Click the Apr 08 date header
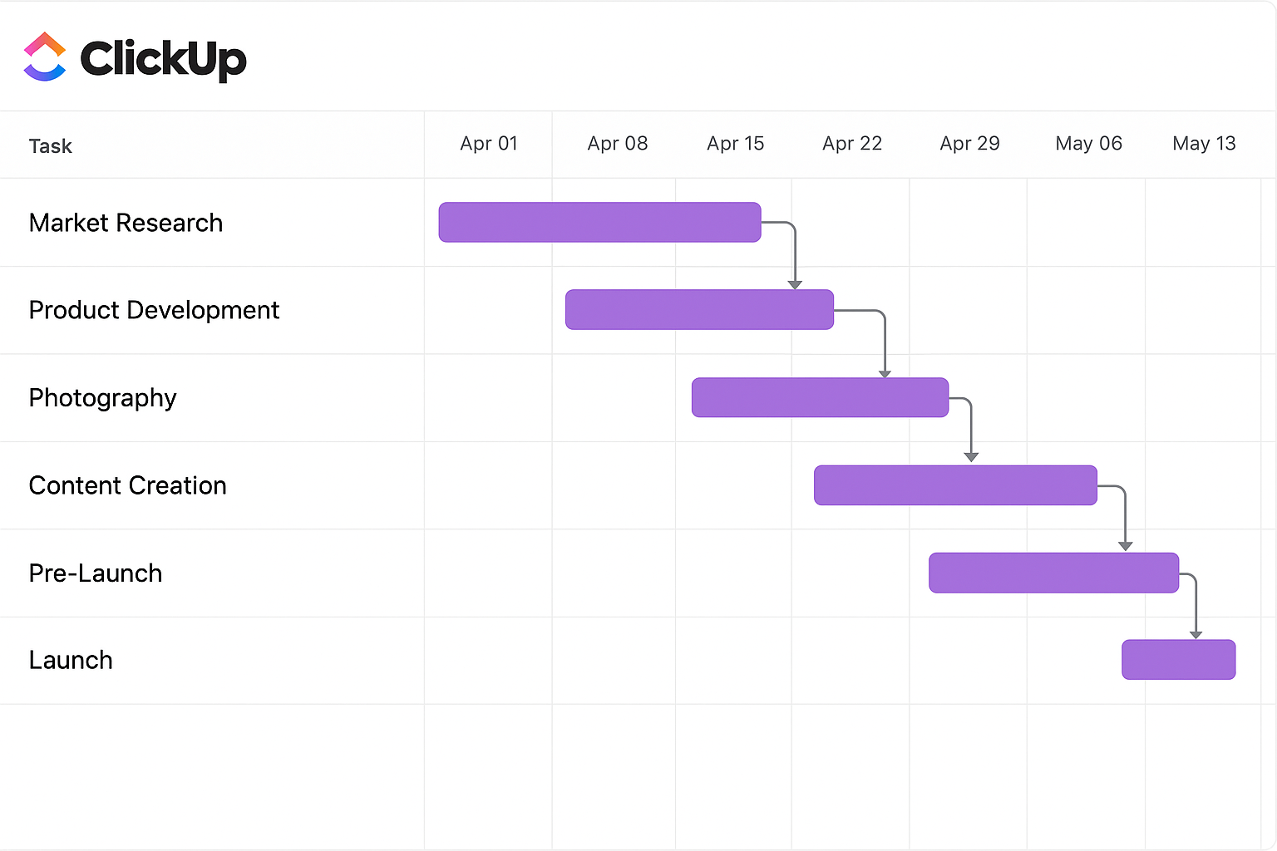Image resolution: width=1277 pixels, height=851 pixels. 617,144
